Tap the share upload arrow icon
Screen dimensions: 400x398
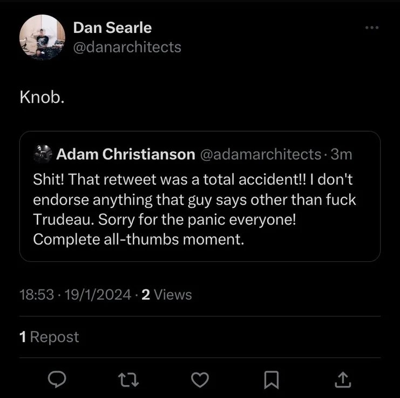(x=342, y=381)
